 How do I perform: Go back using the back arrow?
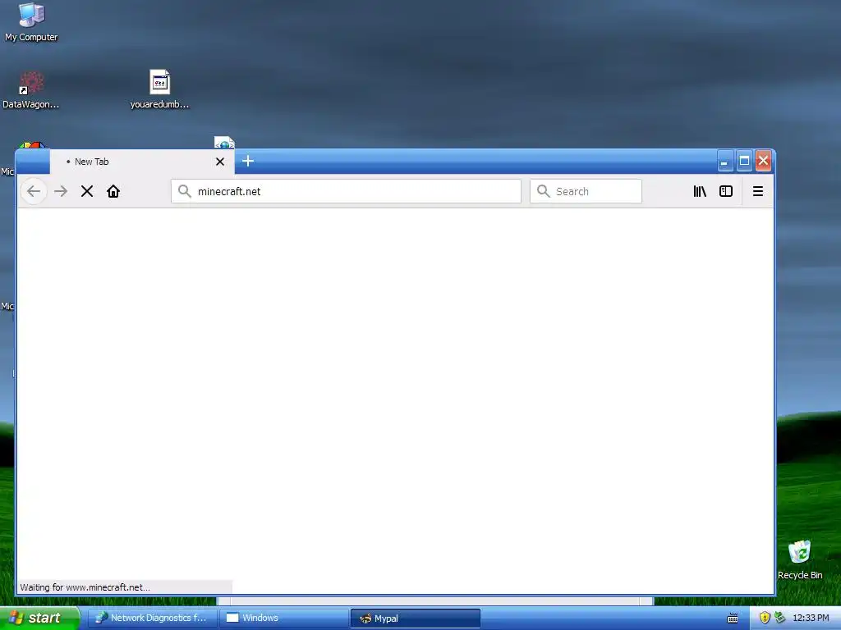(34, 191)
